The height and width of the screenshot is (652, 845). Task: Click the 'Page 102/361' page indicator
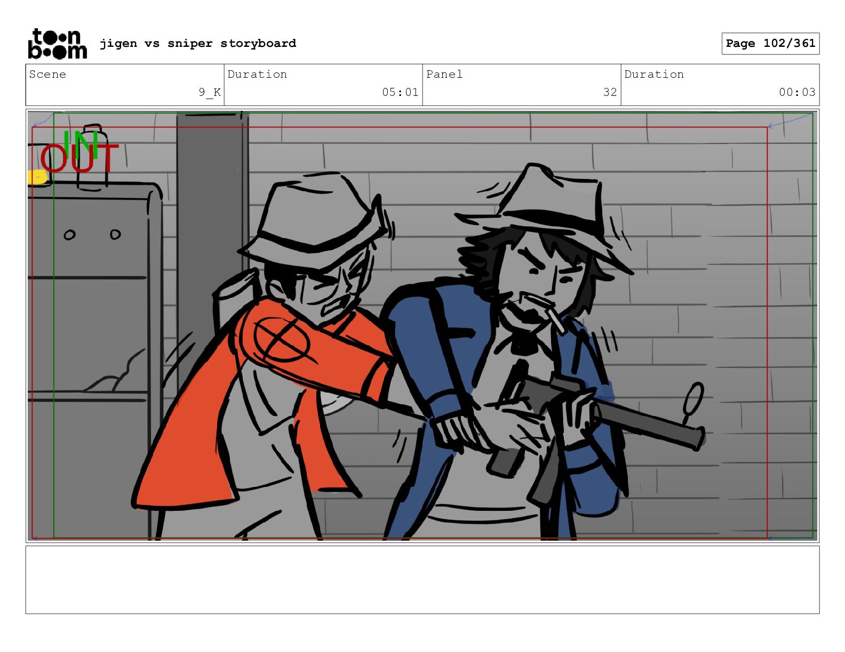(770, 44)
